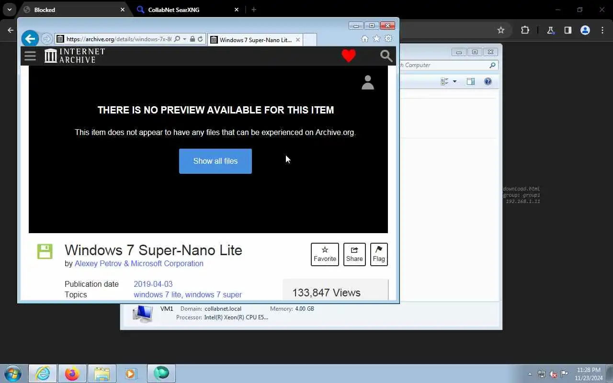Open Chrome three-dot menu

click(602, 30)
